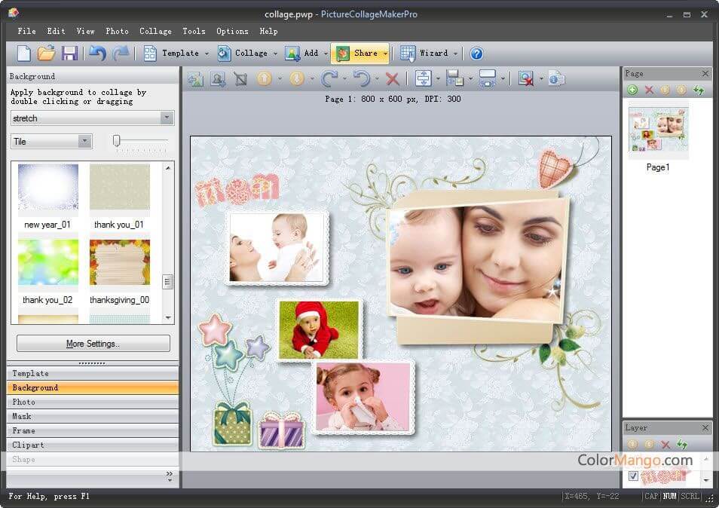Click the Undo arrow on the main toolbar
Viewport: 719px width, 508px height.
96,53
